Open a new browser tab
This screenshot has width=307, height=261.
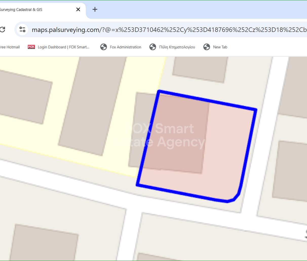pyautogui.click(x=95, y=9)
